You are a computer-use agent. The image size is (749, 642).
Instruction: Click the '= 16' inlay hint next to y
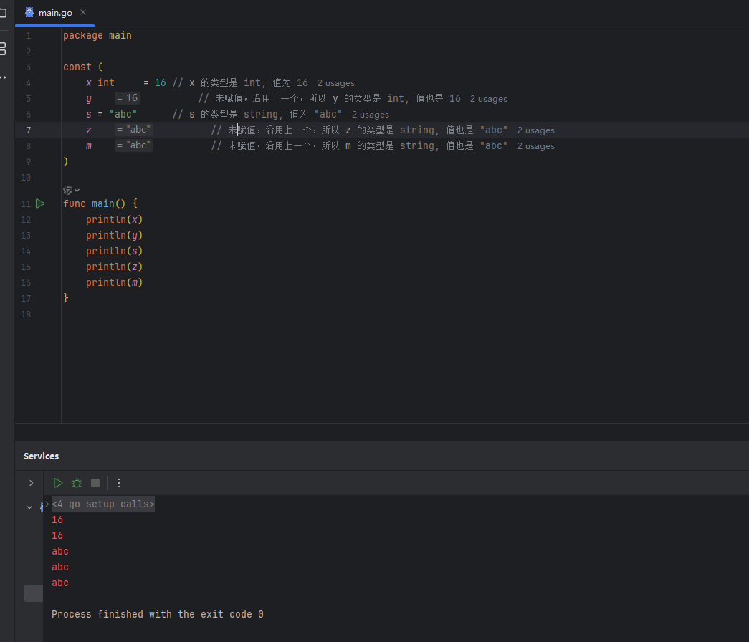127,98
